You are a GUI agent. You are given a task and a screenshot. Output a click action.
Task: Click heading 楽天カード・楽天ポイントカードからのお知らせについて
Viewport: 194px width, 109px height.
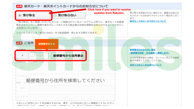[x=66, y=6]
